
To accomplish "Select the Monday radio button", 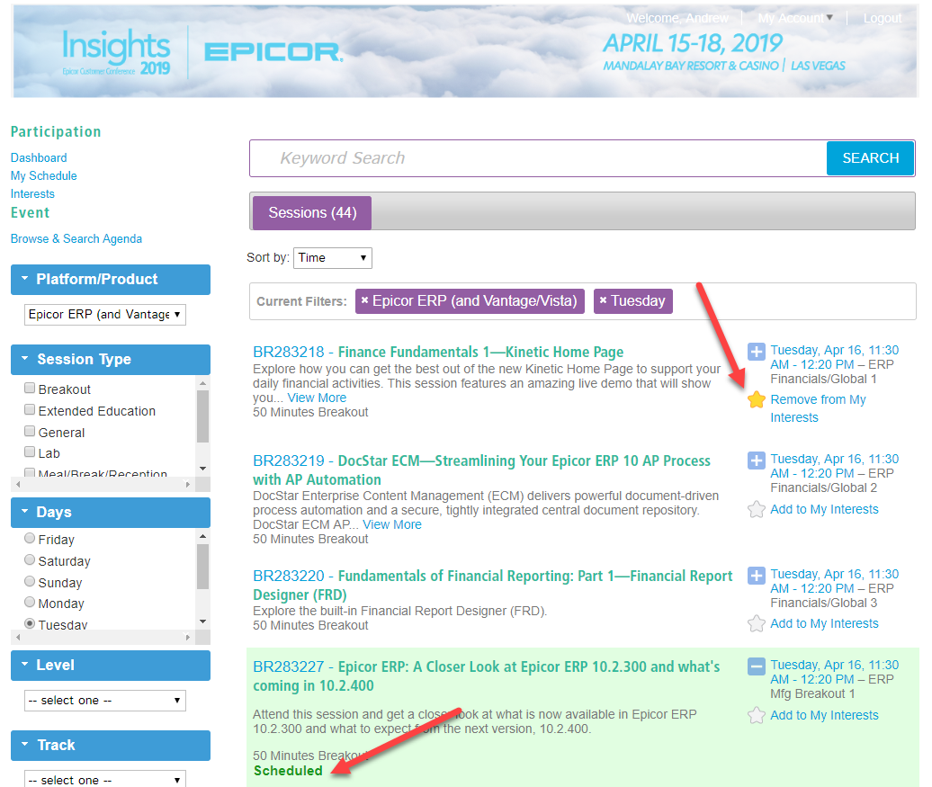I will [30, 602].
